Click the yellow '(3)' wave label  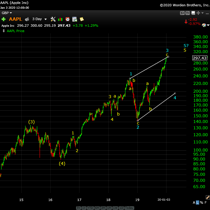tap(31, 122)
